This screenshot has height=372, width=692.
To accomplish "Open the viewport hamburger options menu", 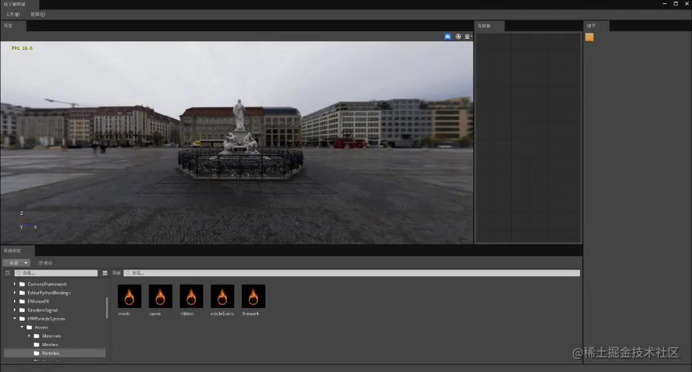I will pos(468,37).
